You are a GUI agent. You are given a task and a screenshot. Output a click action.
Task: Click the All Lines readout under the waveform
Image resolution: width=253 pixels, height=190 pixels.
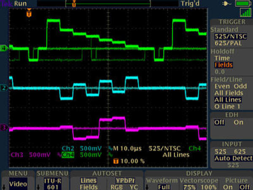point(176,155)
